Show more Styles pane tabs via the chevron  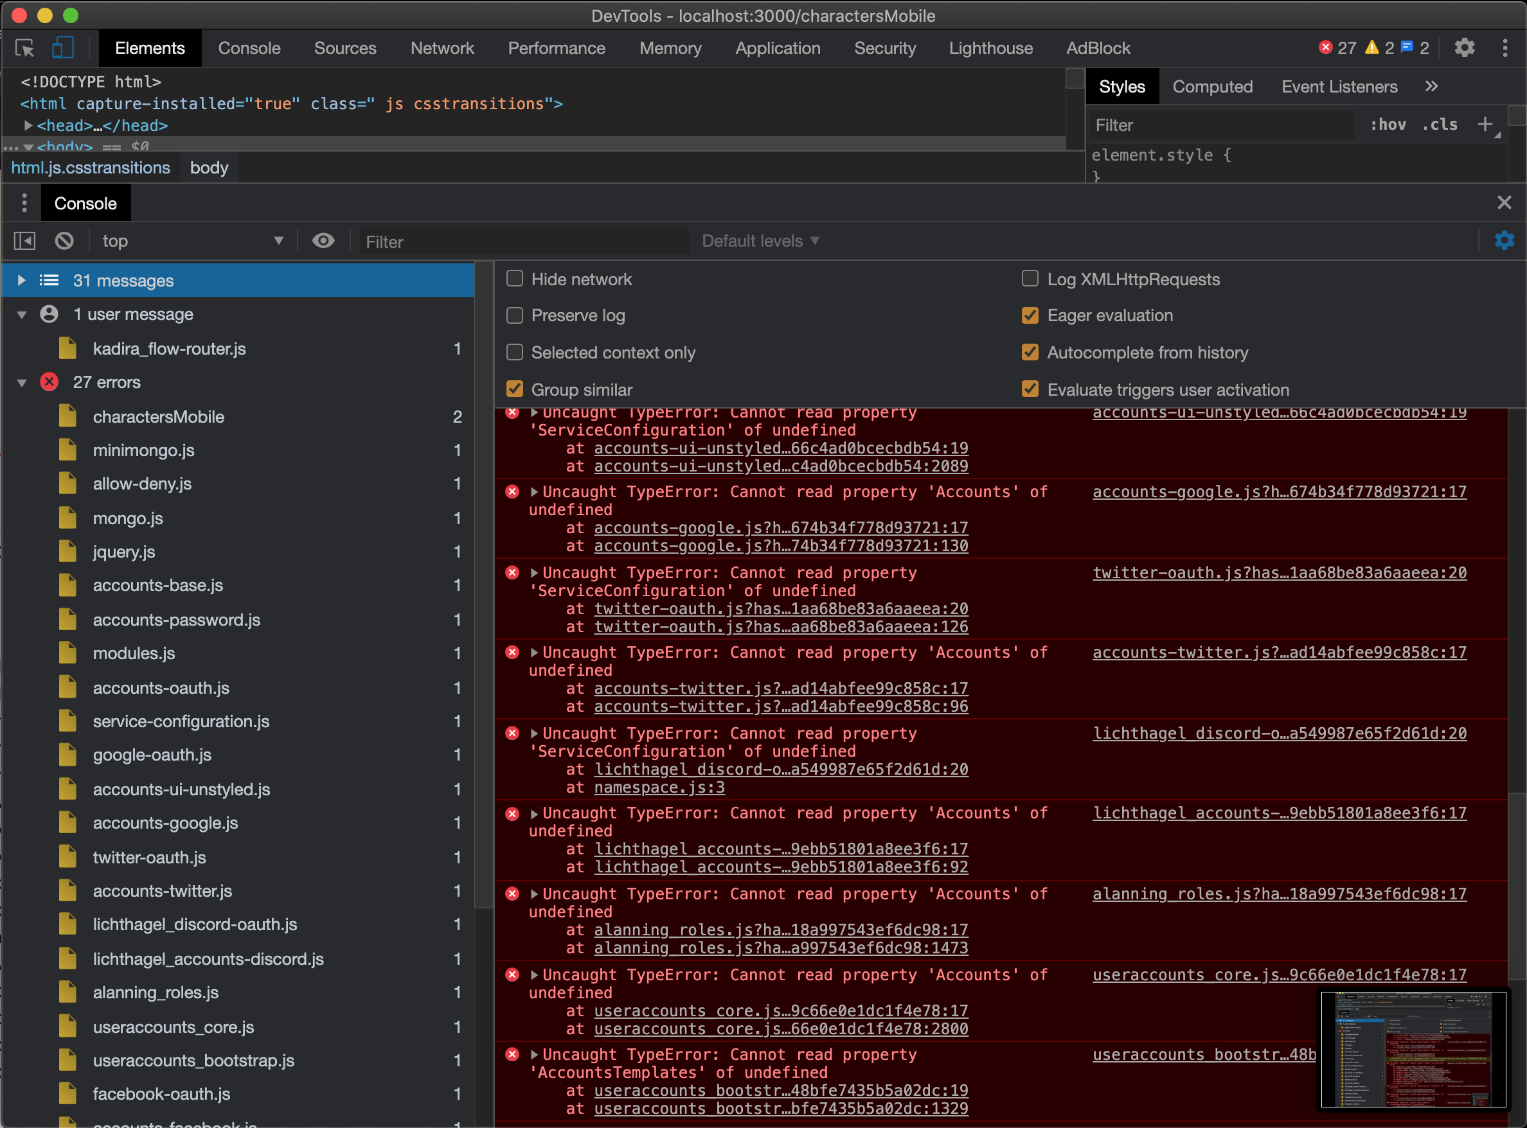click(x=1431, y=86)
